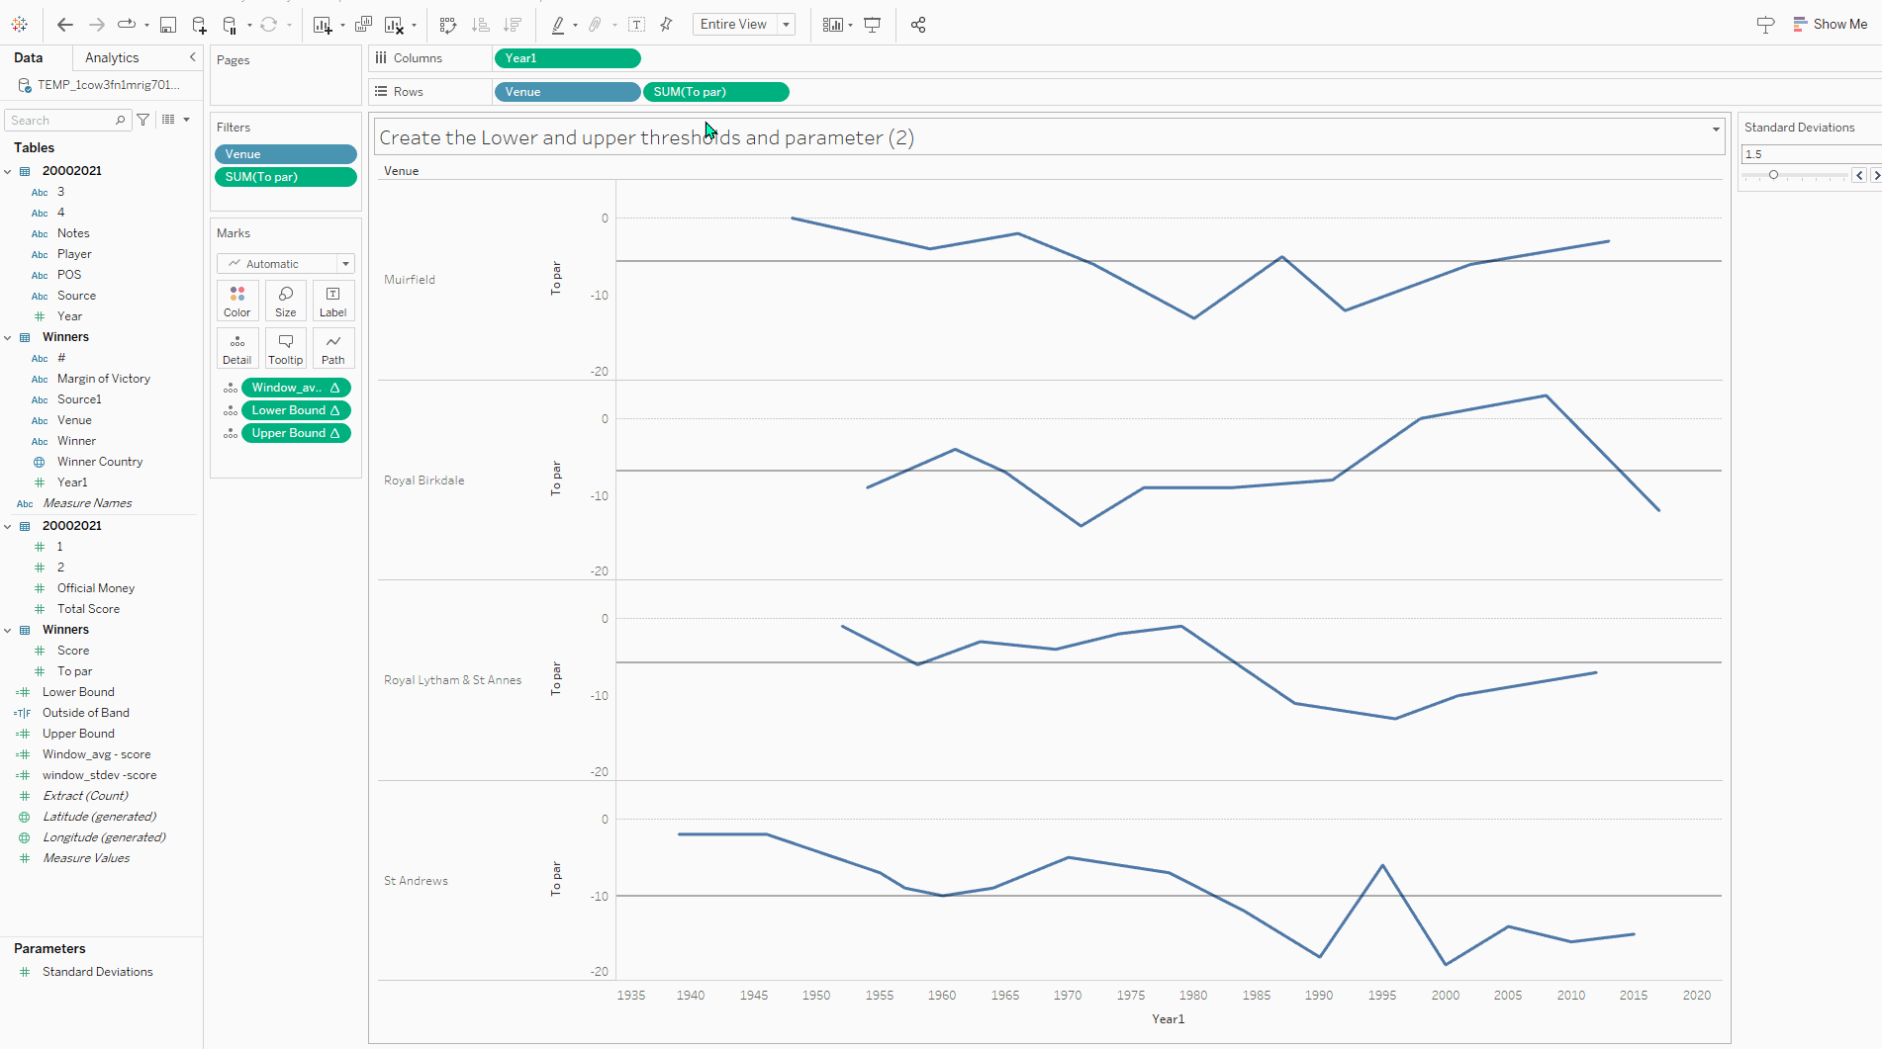This screenshot has height=1049, width=1882.
Task: Decrease Standard Deviations with left arrow
Action: pos(1859,175)
